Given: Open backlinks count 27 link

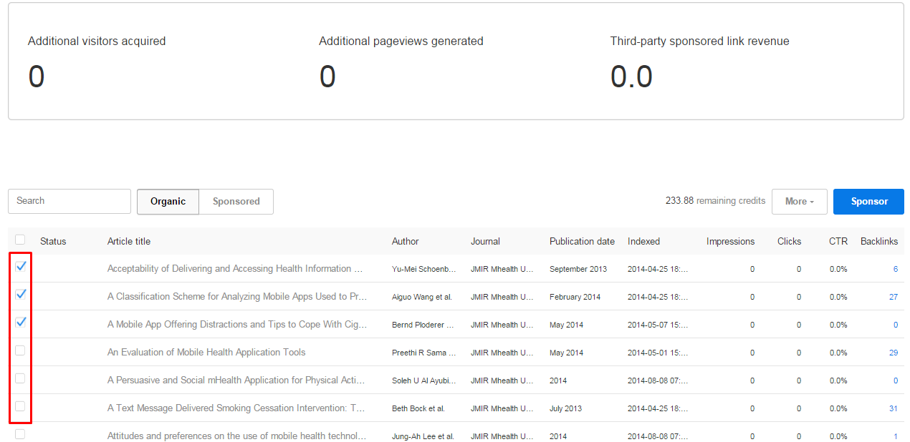Looking at the screenshot, I should tap(893, 297).
